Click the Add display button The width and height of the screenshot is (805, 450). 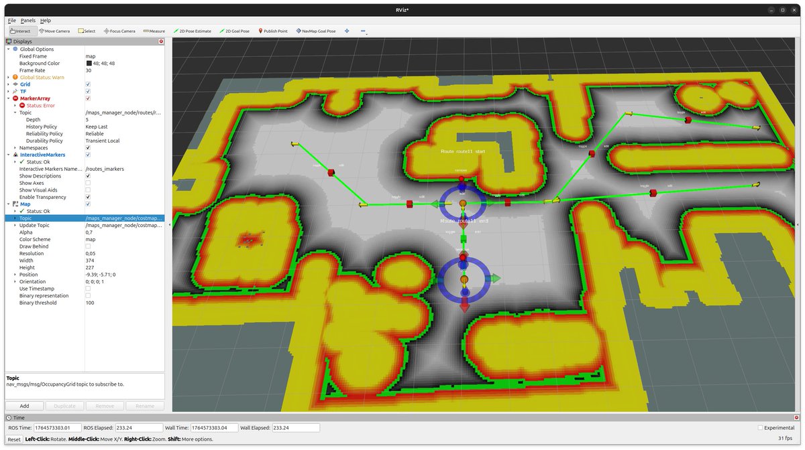[x=24, y=405]
